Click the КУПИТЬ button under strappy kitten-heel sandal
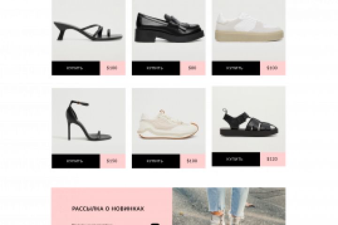Screen dimensions: 338x225 pyautogui.click(x=76, y=68)
